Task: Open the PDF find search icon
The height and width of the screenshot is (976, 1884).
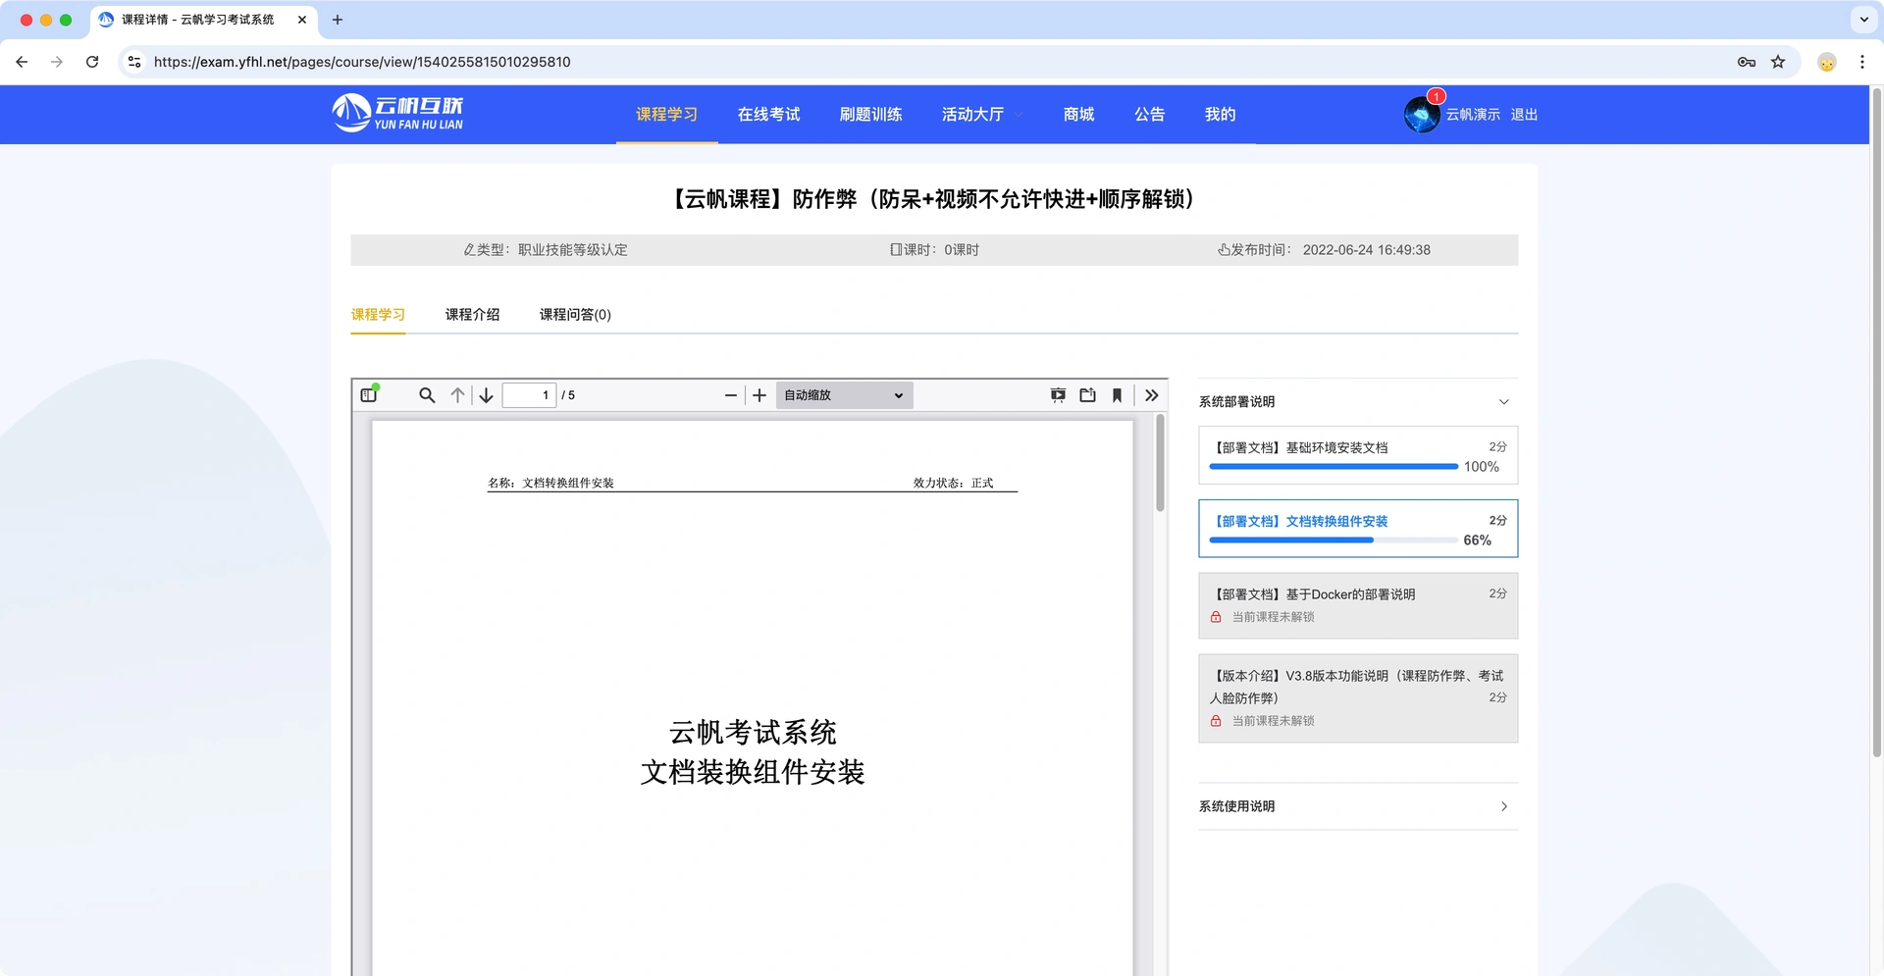Action: point(427,395)
